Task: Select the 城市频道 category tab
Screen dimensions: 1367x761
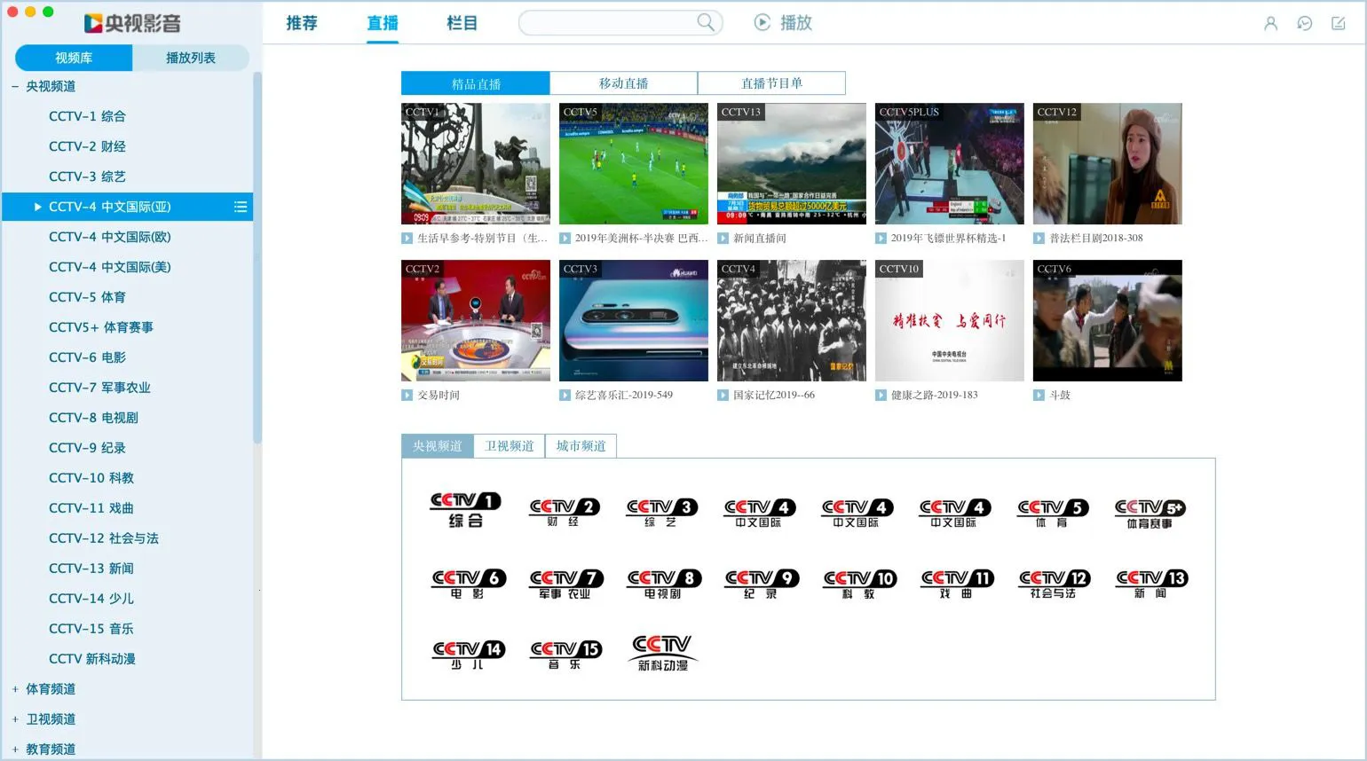Action: click(581, 446)
